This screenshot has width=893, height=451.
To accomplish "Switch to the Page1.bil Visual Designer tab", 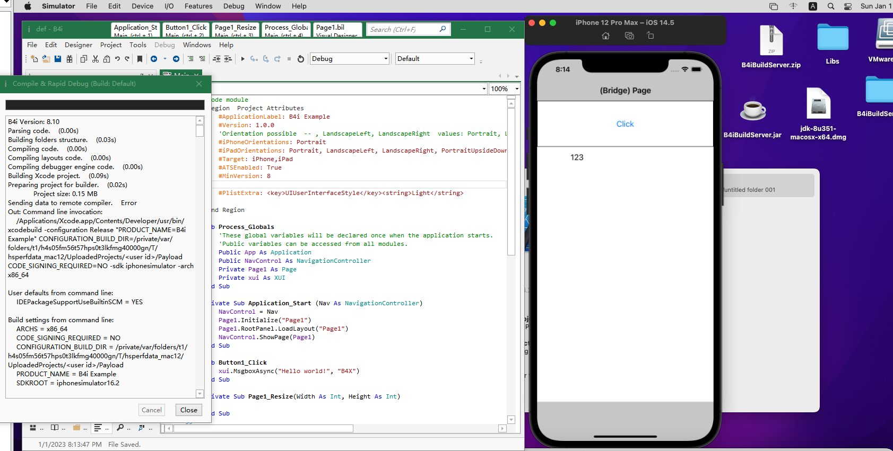I will click(x=338, y=30).
